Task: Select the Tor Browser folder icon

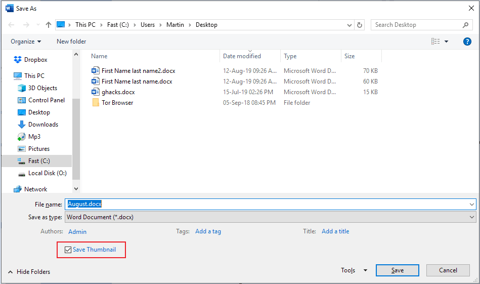Action: click(x=96, y=103)
